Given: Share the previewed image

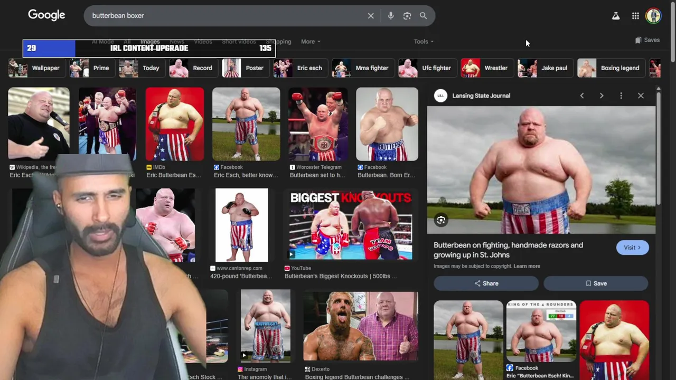Looking at the screenshot, I should pyautogui.click(x=486, y=283).
